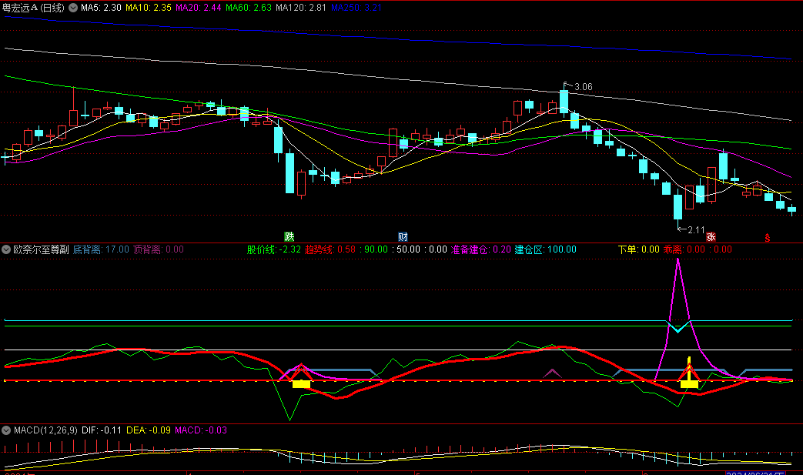Image resolution: width=803 pixels, height=475 pixels.
Task: Click the white :50.00 level value
Action: pyautogui.click(x=406, y=249)
